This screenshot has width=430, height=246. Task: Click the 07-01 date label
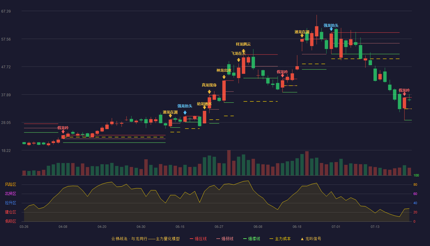coord(336,227)
